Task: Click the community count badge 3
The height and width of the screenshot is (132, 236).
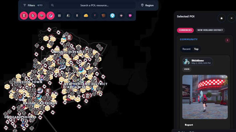Action: [x=227, y=40]
